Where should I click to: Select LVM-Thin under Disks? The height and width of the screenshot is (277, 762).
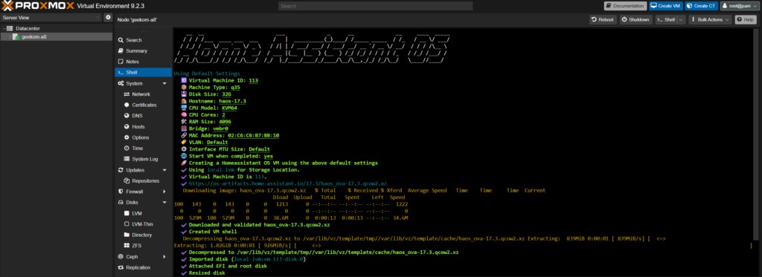point(142,224)
